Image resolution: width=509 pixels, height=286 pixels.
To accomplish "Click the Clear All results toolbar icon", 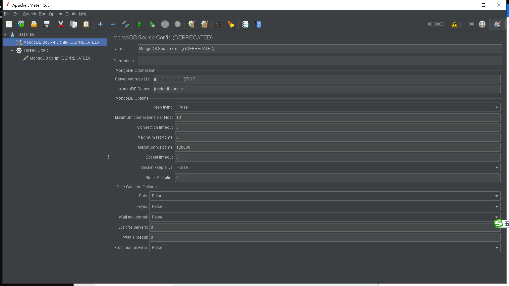I will pyautogui.click(x=204, y=24).
